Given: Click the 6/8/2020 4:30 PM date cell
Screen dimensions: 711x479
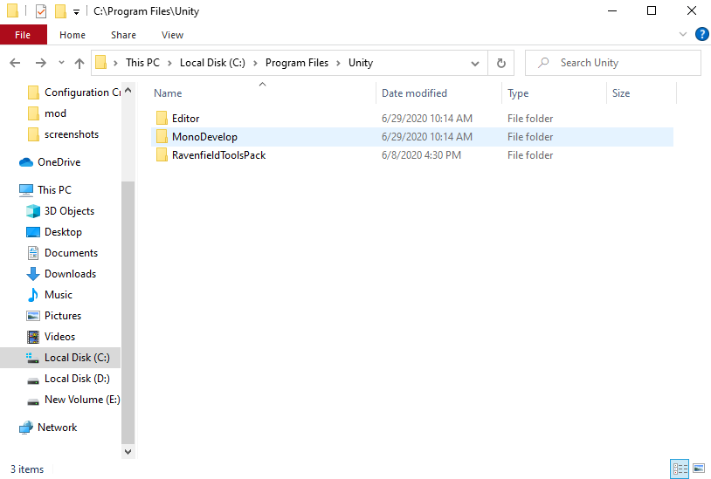Looking at the screenshot, I should pyautogui.click(x=421, y=155).
